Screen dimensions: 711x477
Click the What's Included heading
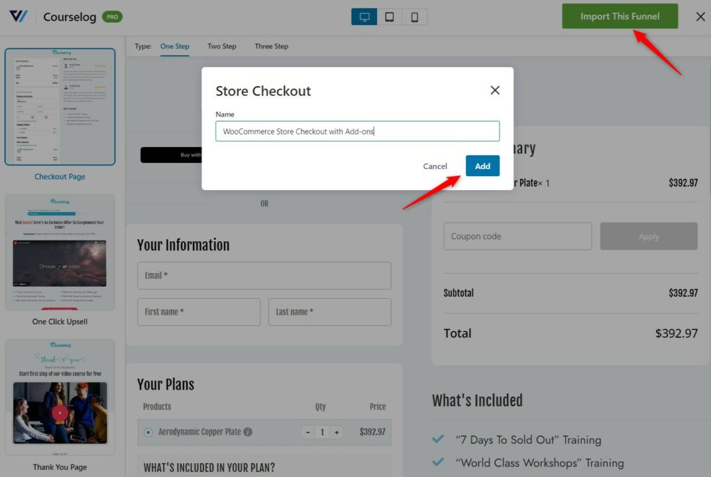point(477,401)
